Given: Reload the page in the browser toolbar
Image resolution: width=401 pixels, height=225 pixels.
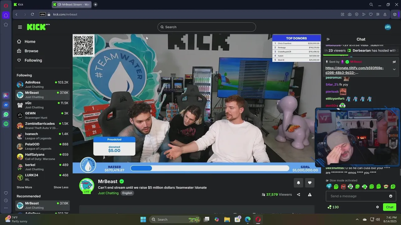Looking at the screenshot, I should point(32,14).
